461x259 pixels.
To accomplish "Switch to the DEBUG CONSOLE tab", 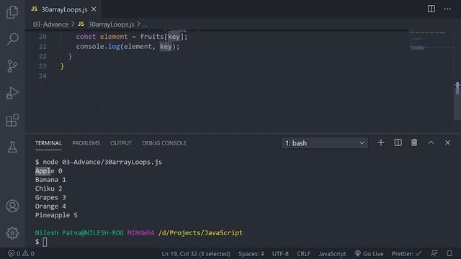I will [164, 143].
